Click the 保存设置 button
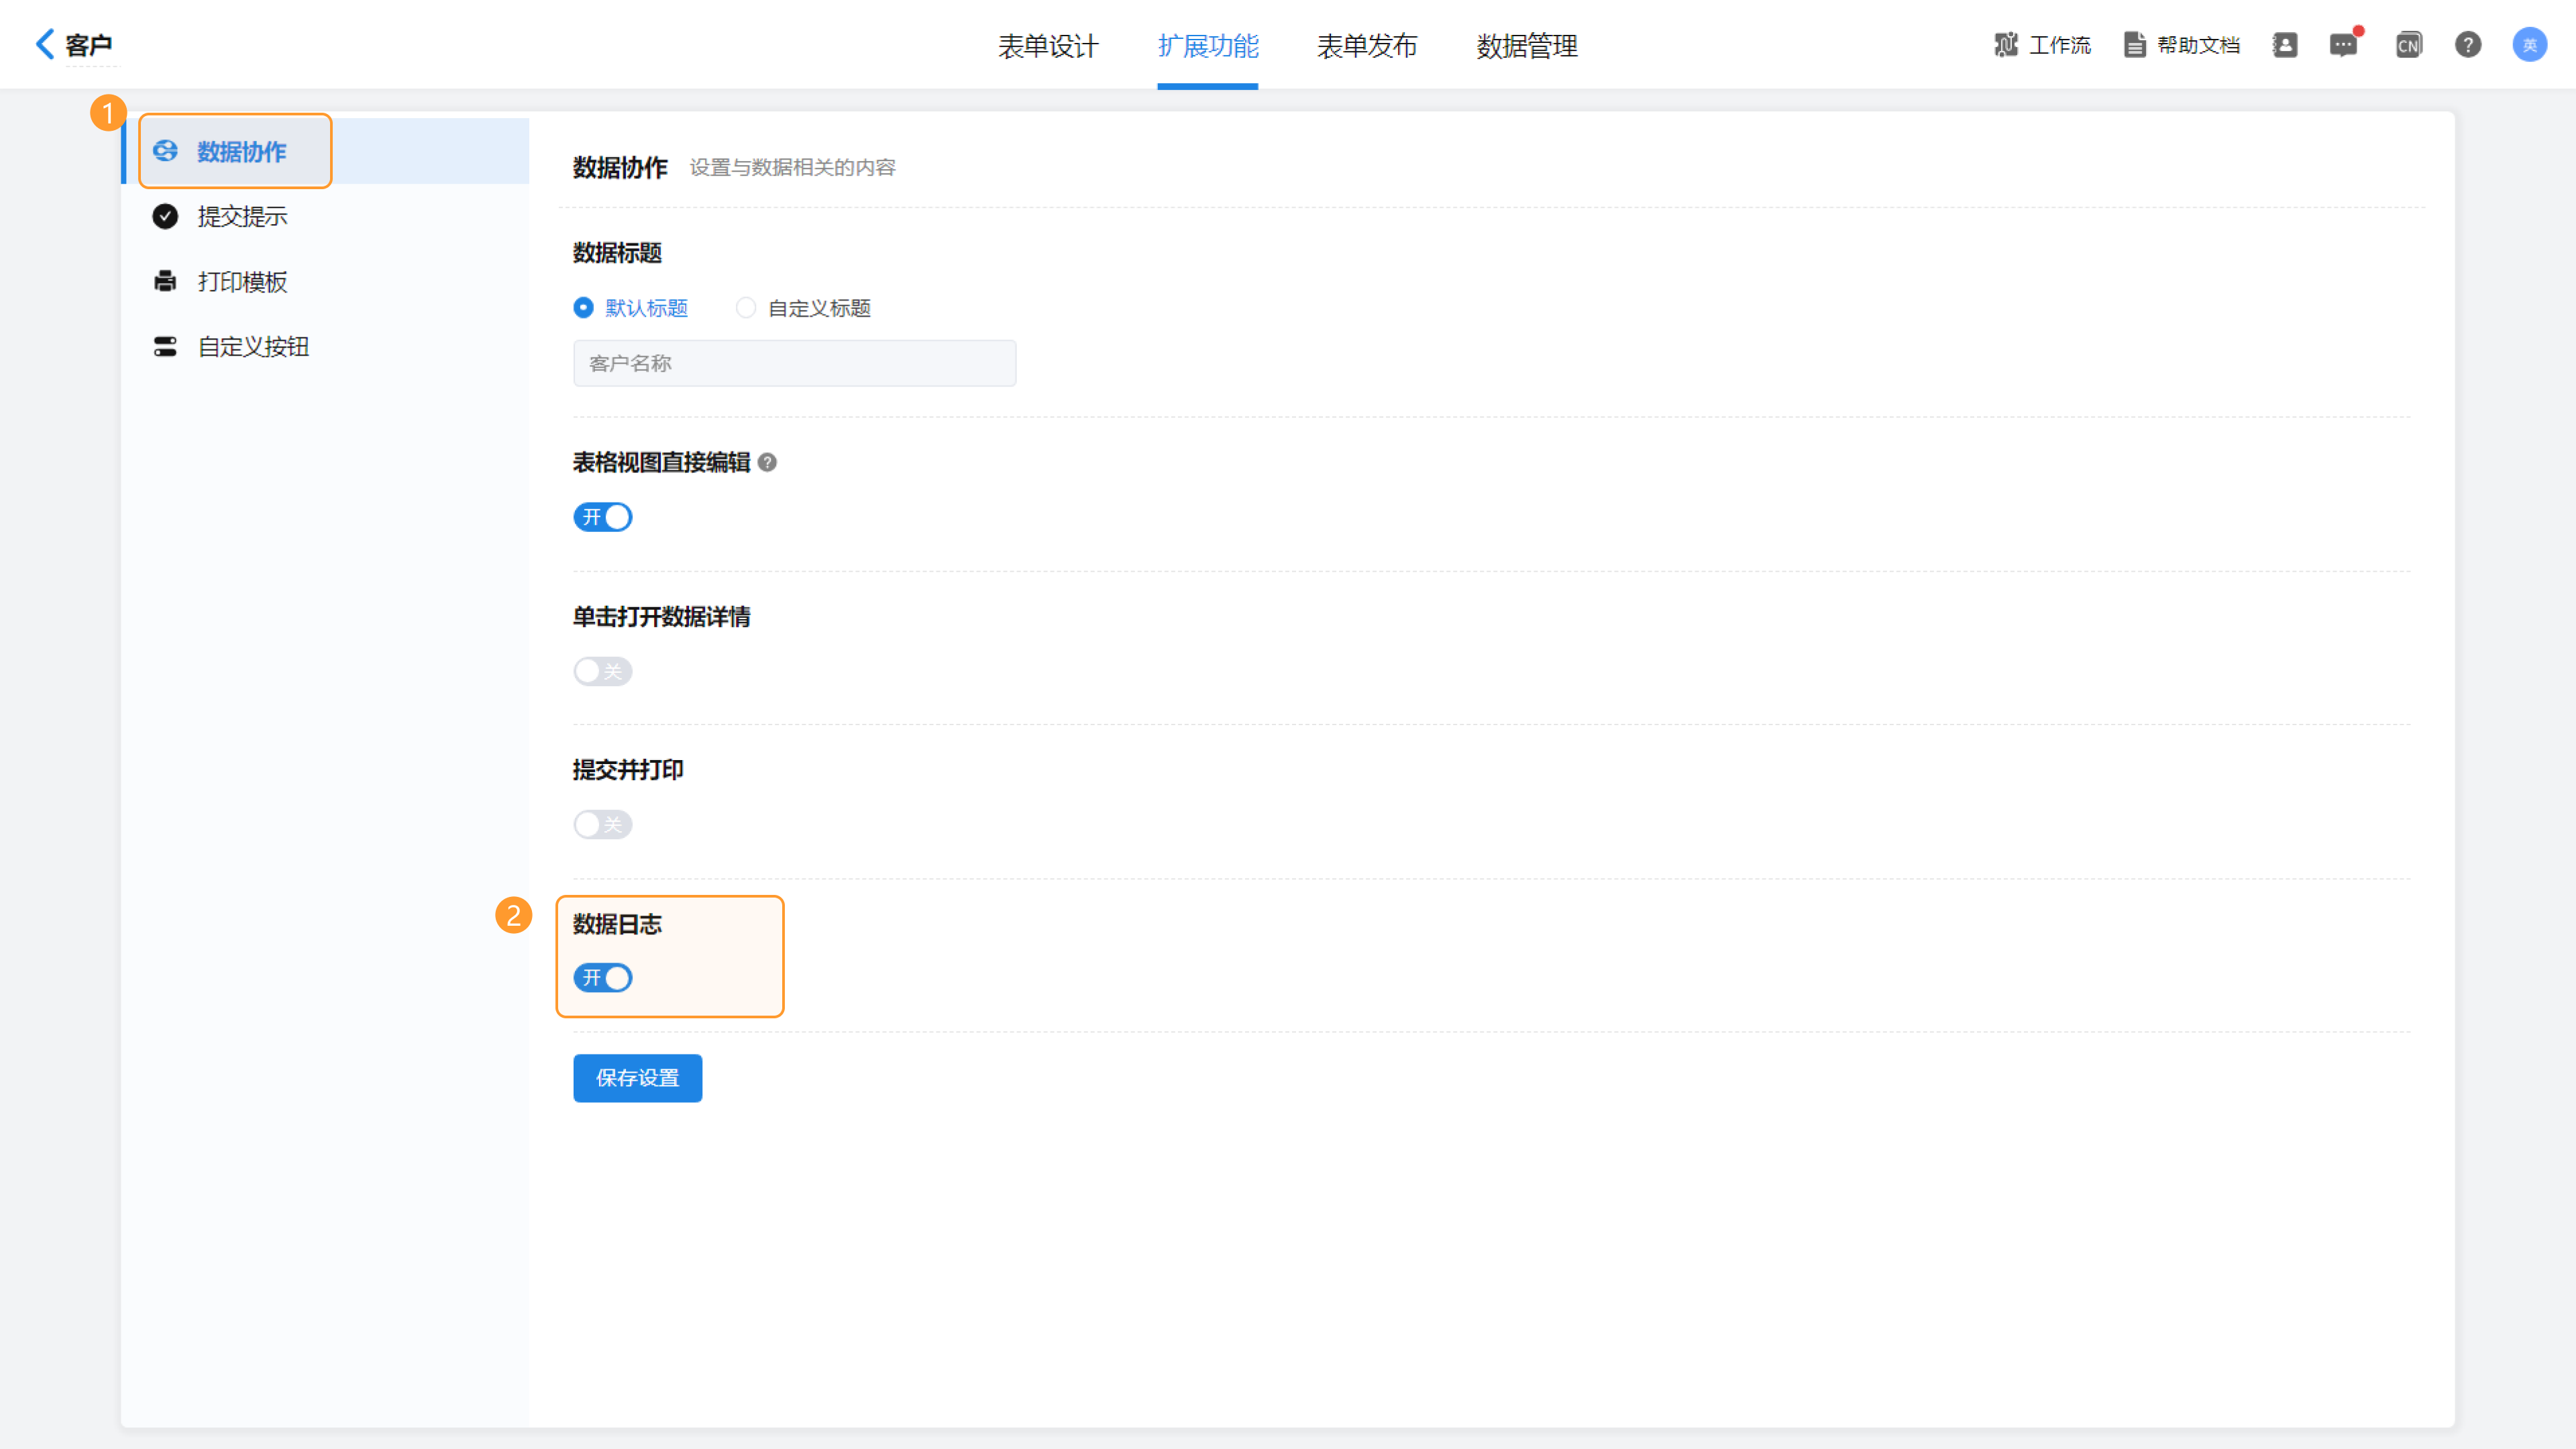Image resolution: width=2576 pixels, height=1449 pixels. 638,1078
